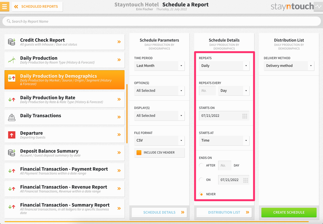Go back to Scheduled Reports
Image resolution: width=323 pixels, height=224 pixels.
click(x=37, y=7)
